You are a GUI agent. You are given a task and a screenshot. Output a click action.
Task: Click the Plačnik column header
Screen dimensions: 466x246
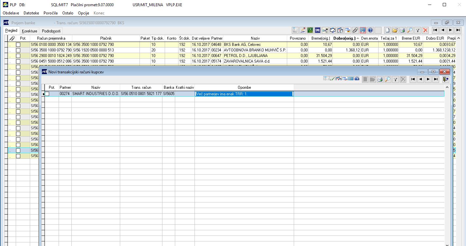[x=106, y=38]
